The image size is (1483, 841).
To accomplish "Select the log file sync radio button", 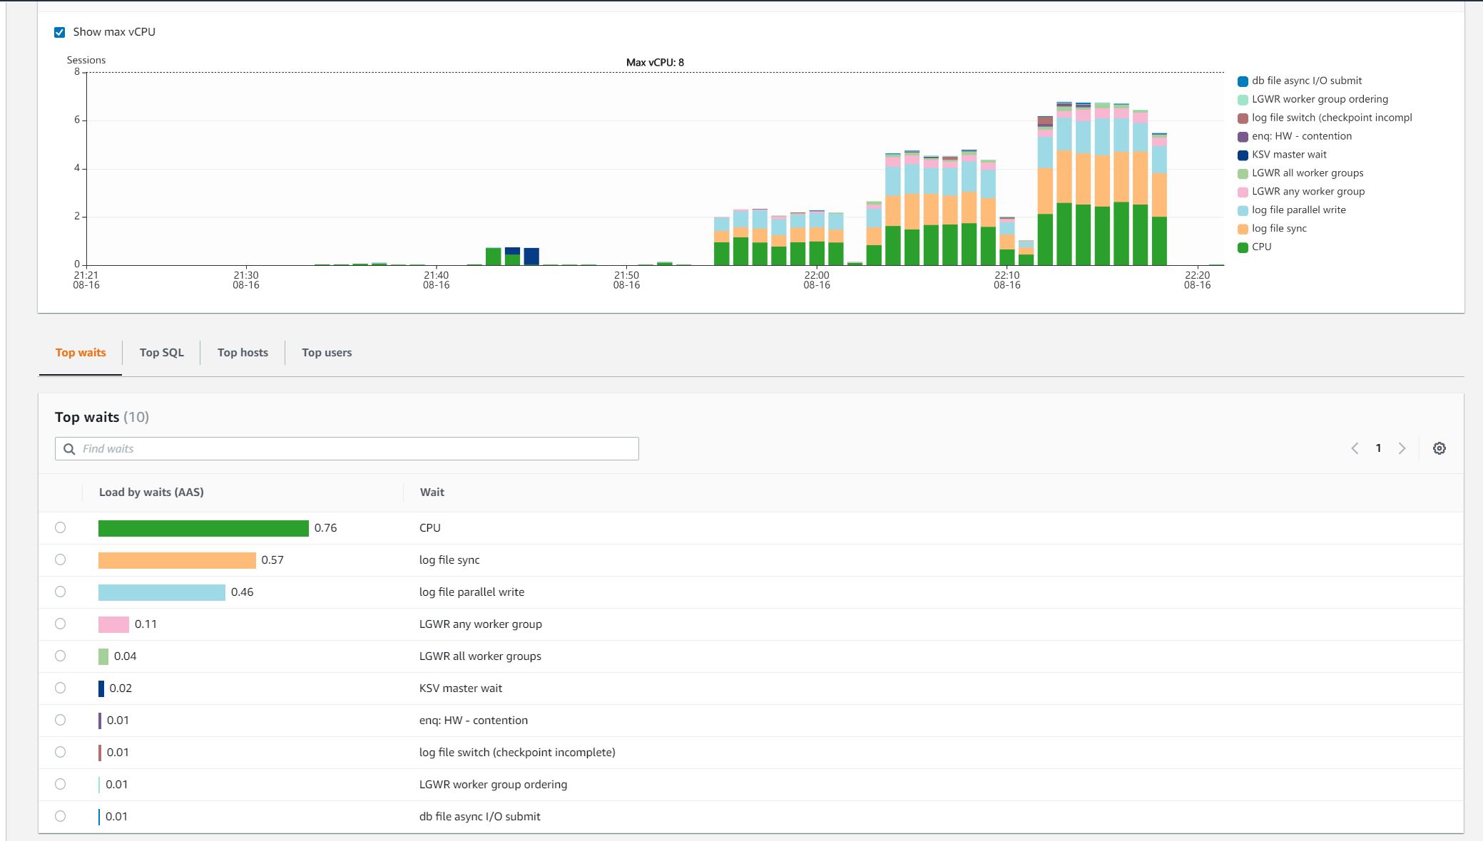I will coord(60,559).
